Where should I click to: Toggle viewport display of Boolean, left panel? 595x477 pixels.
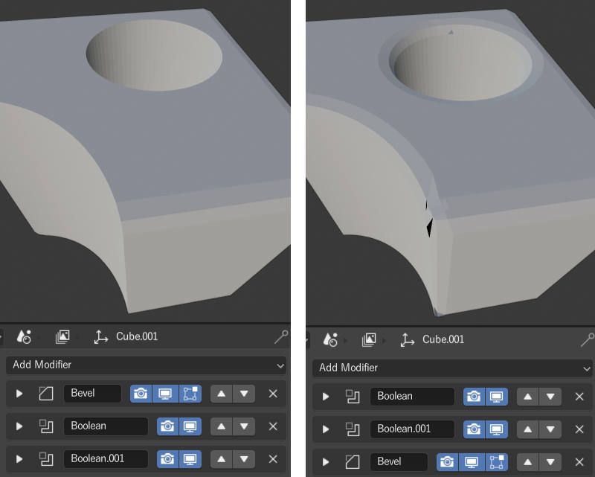(x=190, y=426)
